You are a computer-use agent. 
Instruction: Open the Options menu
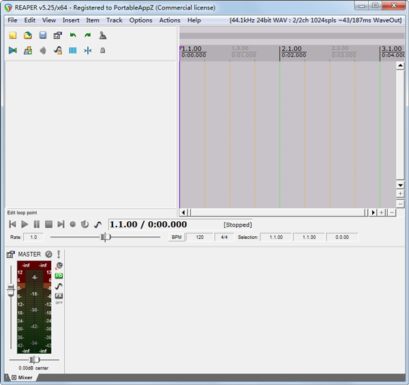tap(140, 20)
